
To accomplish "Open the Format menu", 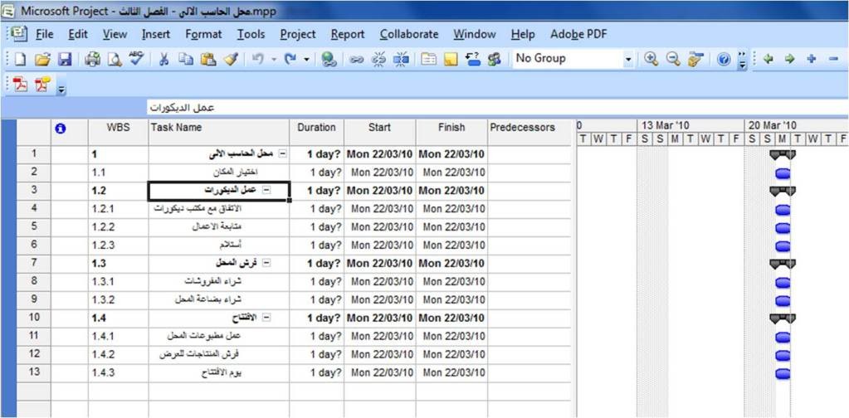I will point(203,35).
